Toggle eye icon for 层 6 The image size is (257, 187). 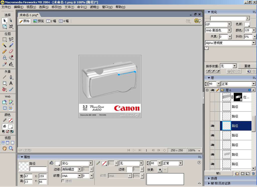pyautogui.click(x=212, y=90)
